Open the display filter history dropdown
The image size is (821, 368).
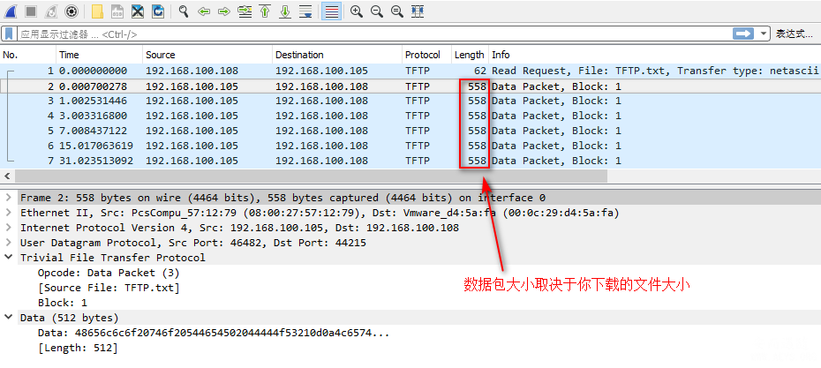tap(764, 34)
